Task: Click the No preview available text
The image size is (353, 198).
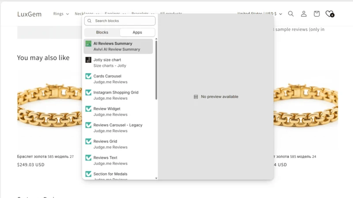Action: point(219,97)
